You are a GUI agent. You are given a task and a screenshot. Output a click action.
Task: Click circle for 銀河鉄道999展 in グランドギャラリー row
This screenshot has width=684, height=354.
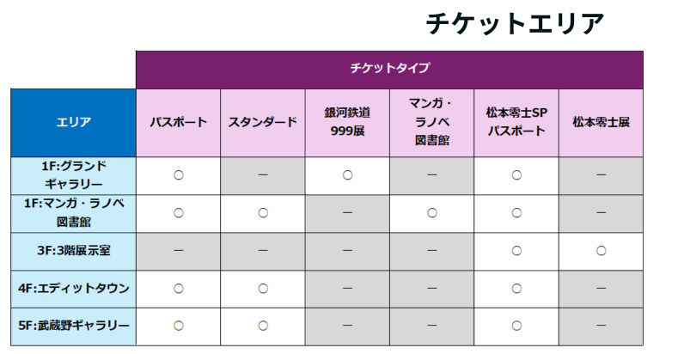click(347, 175)
